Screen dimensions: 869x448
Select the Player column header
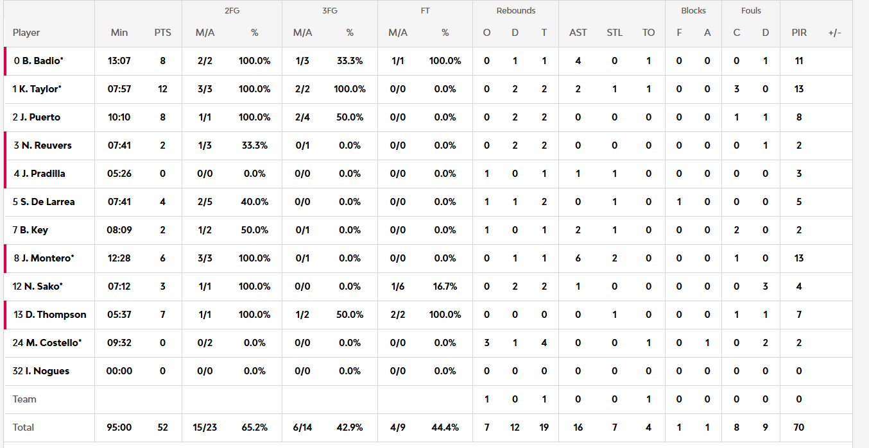click(x=26, y=33)
